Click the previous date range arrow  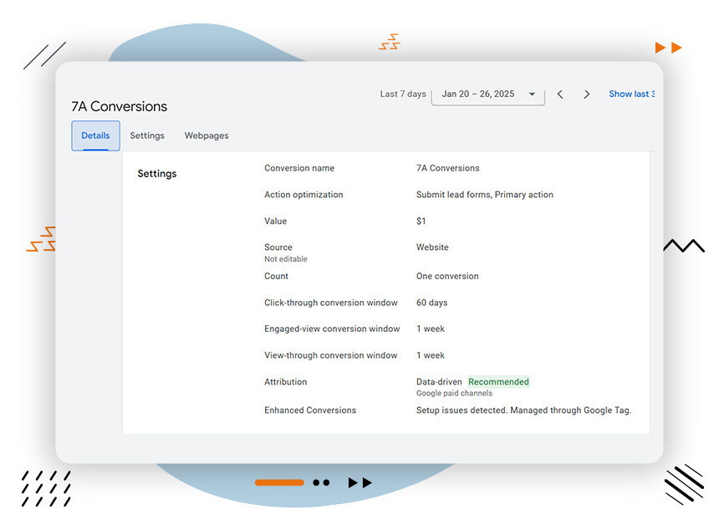pyautogui.click(x=560, y=94)
